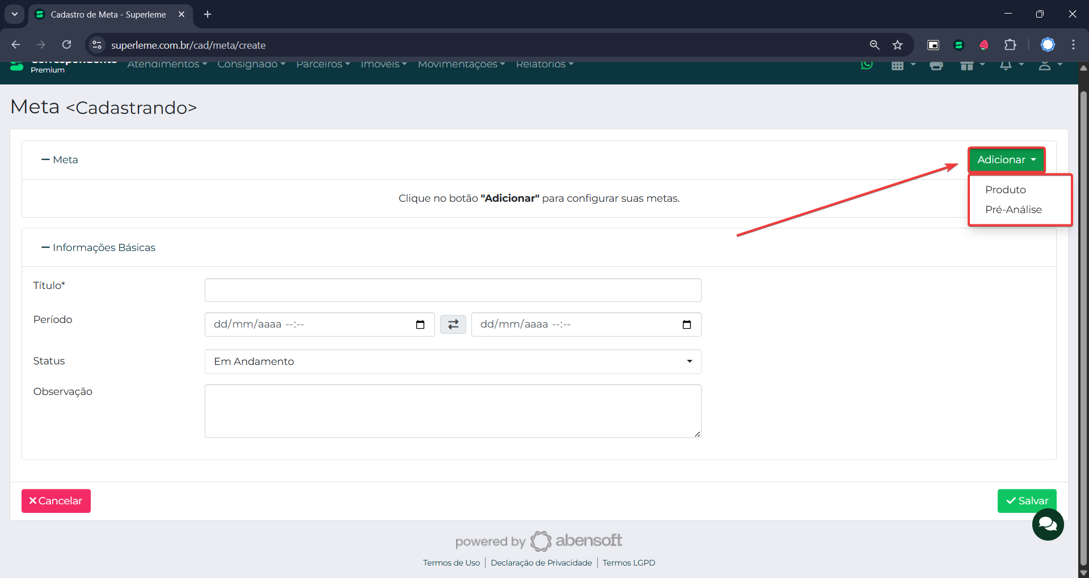Open the notifications bell icon
This screenshot has height=578, width=1089.
pyautogui.click(x=1006, y=66)
